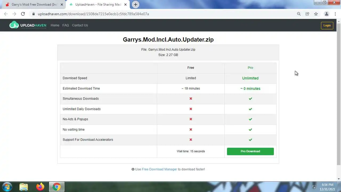Click the Limited speed cell
The image size is (341, 192).
191,78
